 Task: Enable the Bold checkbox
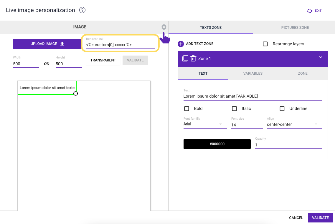click(x=187, y=108)
